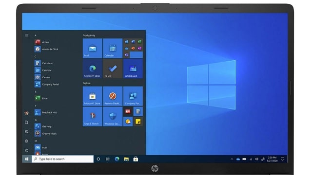
Task: Open Word in the Office tile folder
Action: click(x=133, y=42)
